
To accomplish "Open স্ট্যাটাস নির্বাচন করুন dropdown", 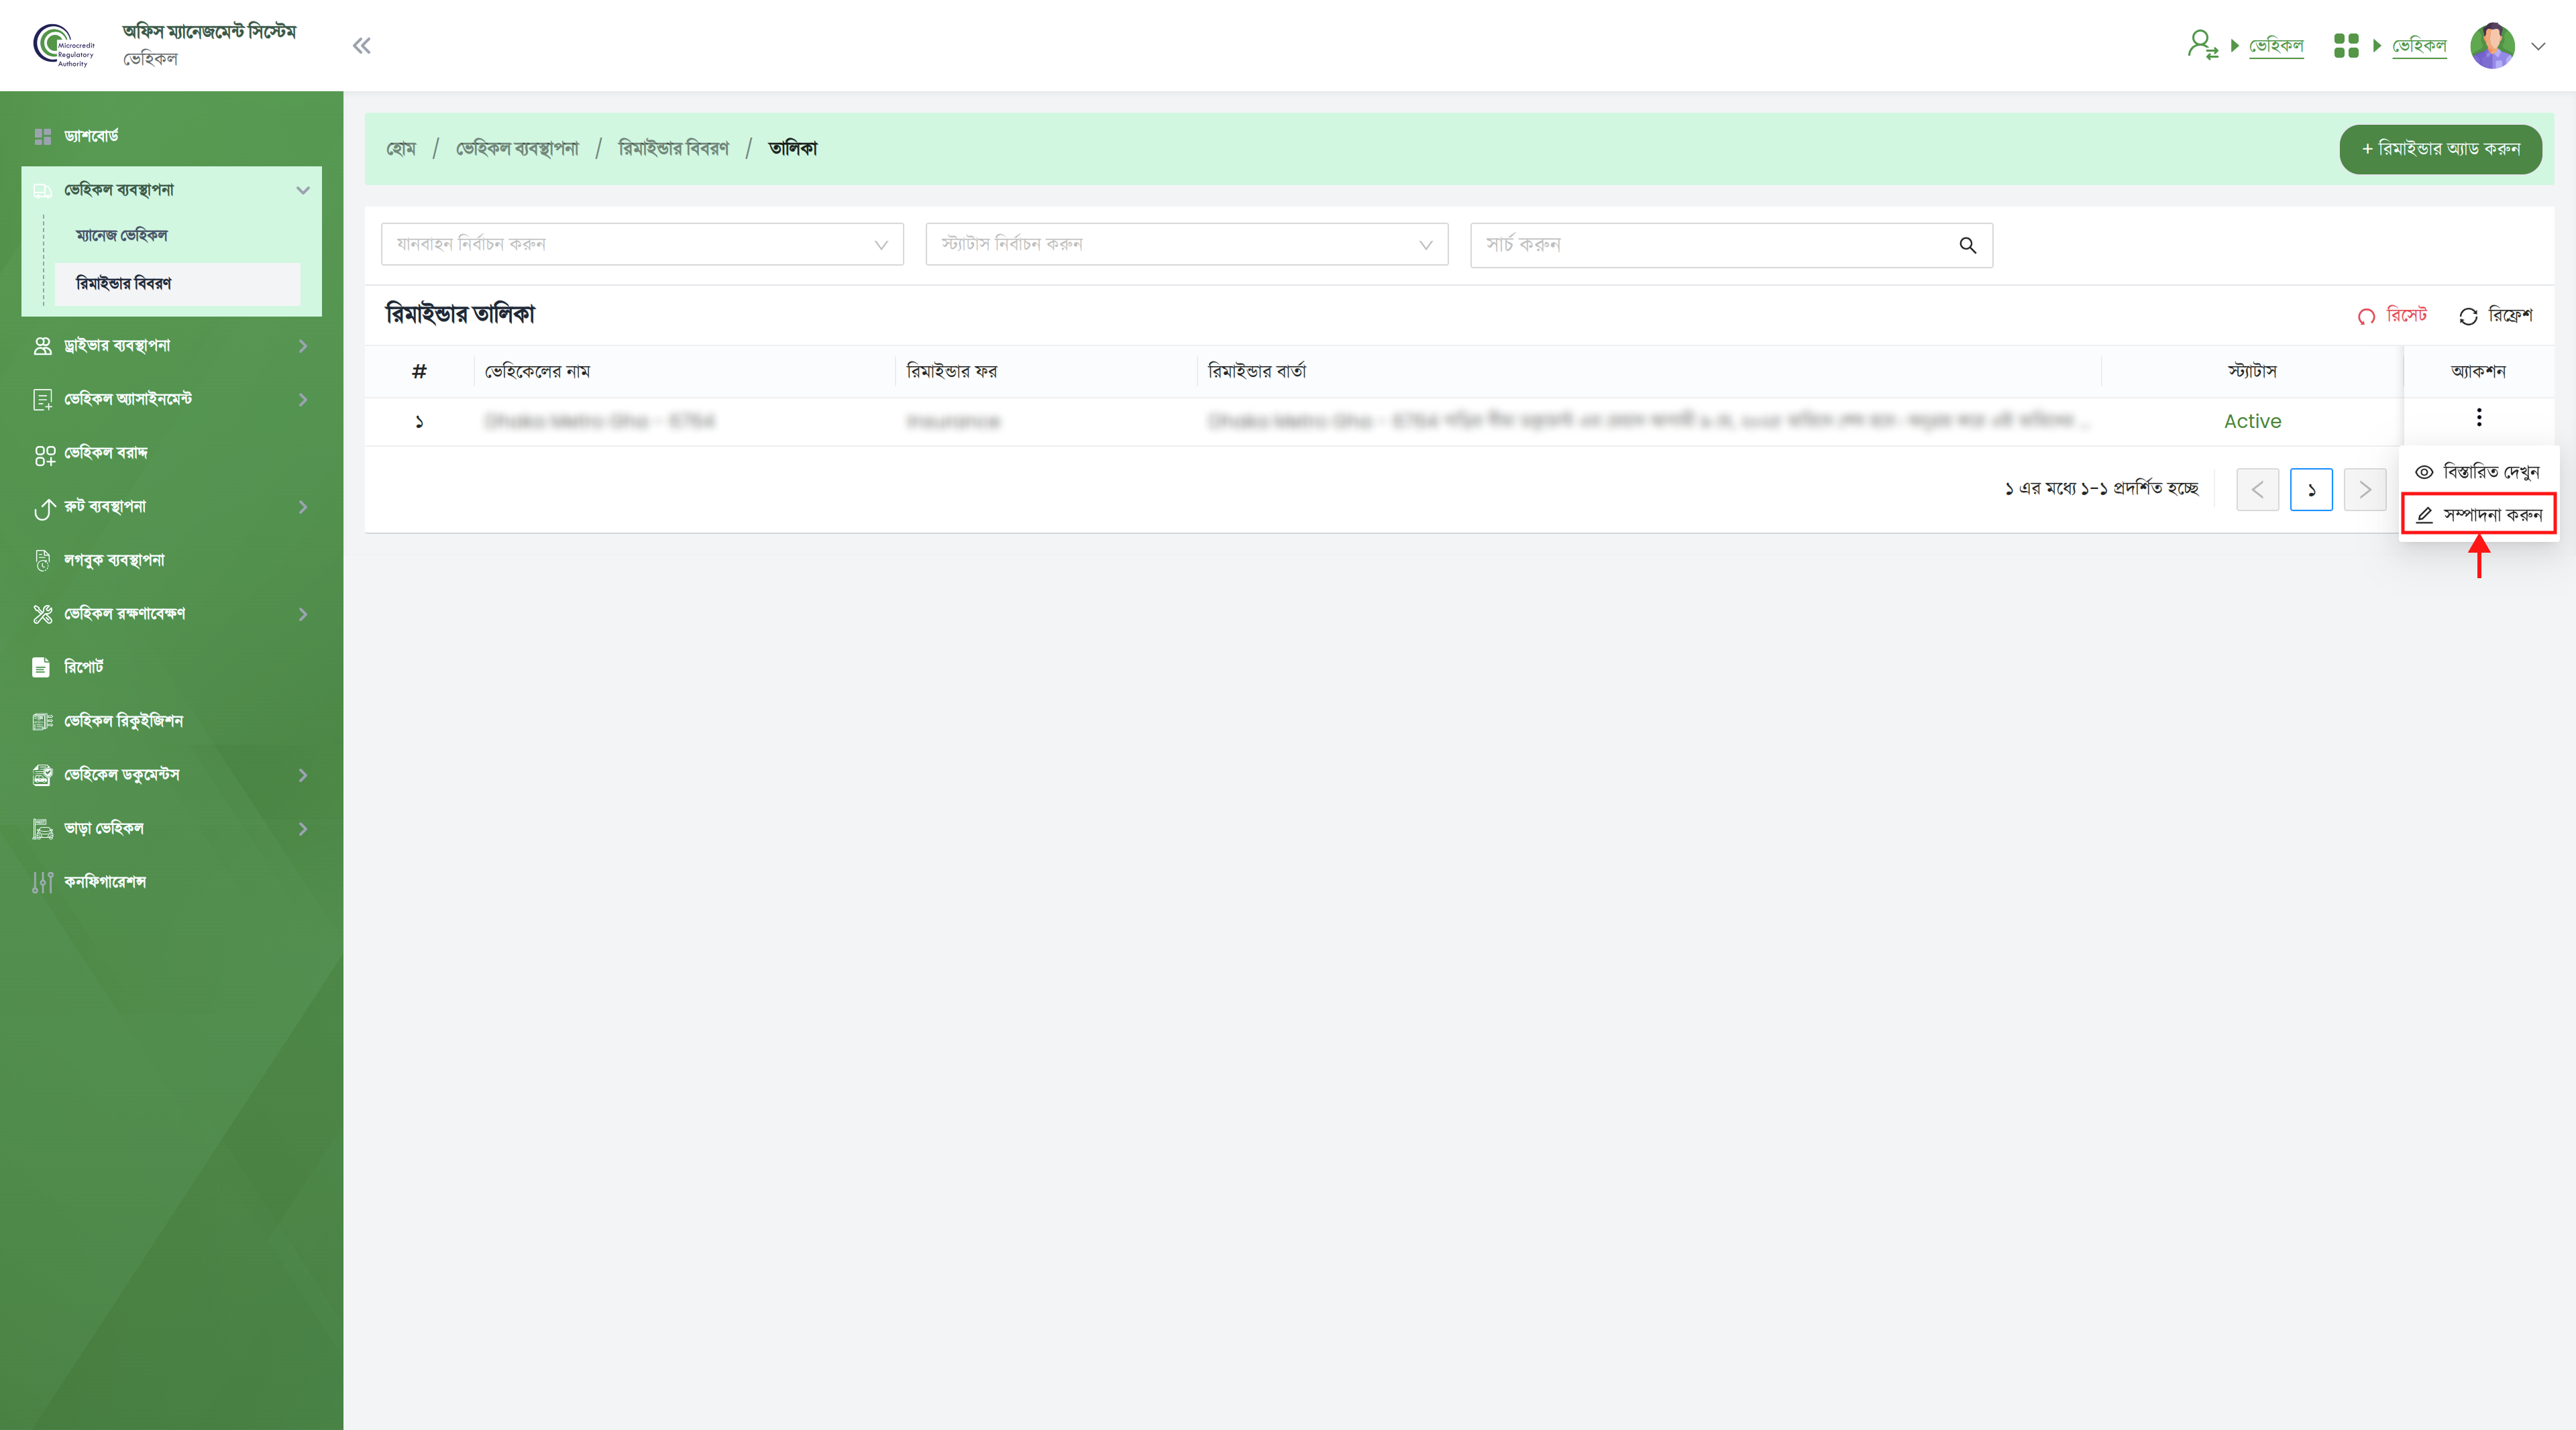I will (1187, 245).
